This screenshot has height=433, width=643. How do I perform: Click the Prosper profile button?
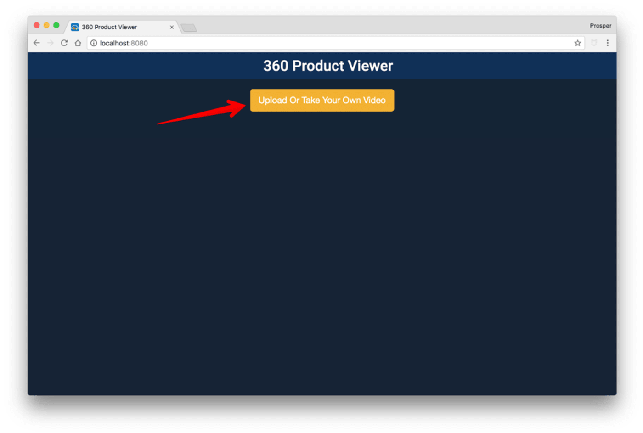coord(600,26)
